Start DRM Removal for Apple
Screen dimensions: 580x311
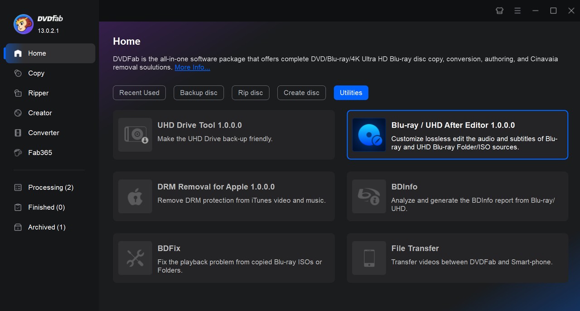pyautogui.click(x=224, y=196)
